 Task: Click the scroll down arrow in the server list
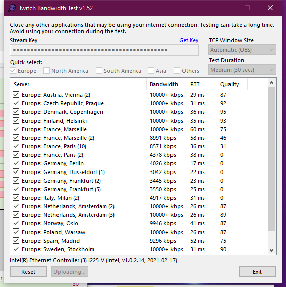pyautogui.click(x=272, y=250)
